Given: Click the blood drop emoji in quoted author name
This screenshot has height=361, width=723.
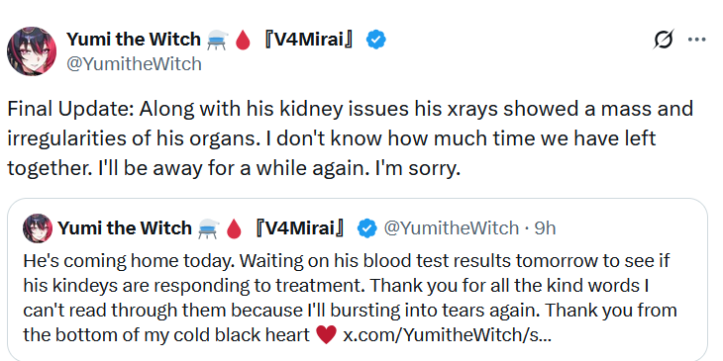Looking at the screenshot, I should [x=234, y=228].
